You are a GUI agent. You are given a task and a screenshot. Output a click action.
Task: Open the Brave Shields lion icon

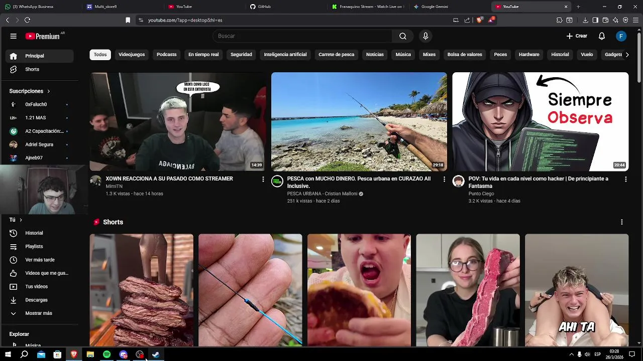point(479,20)
